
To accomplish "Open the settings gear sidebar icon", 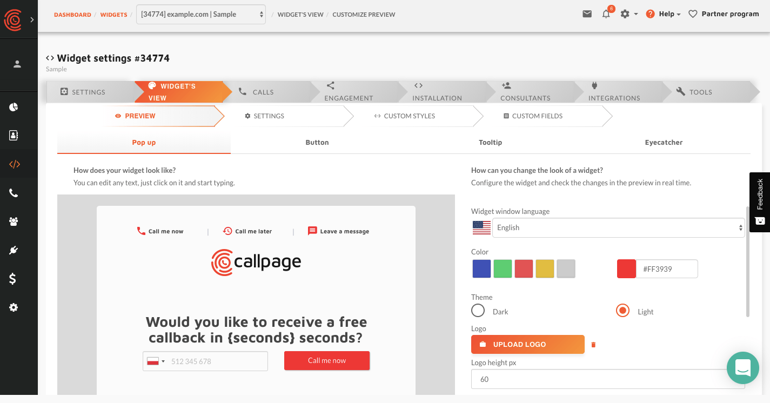I will 14,307.
